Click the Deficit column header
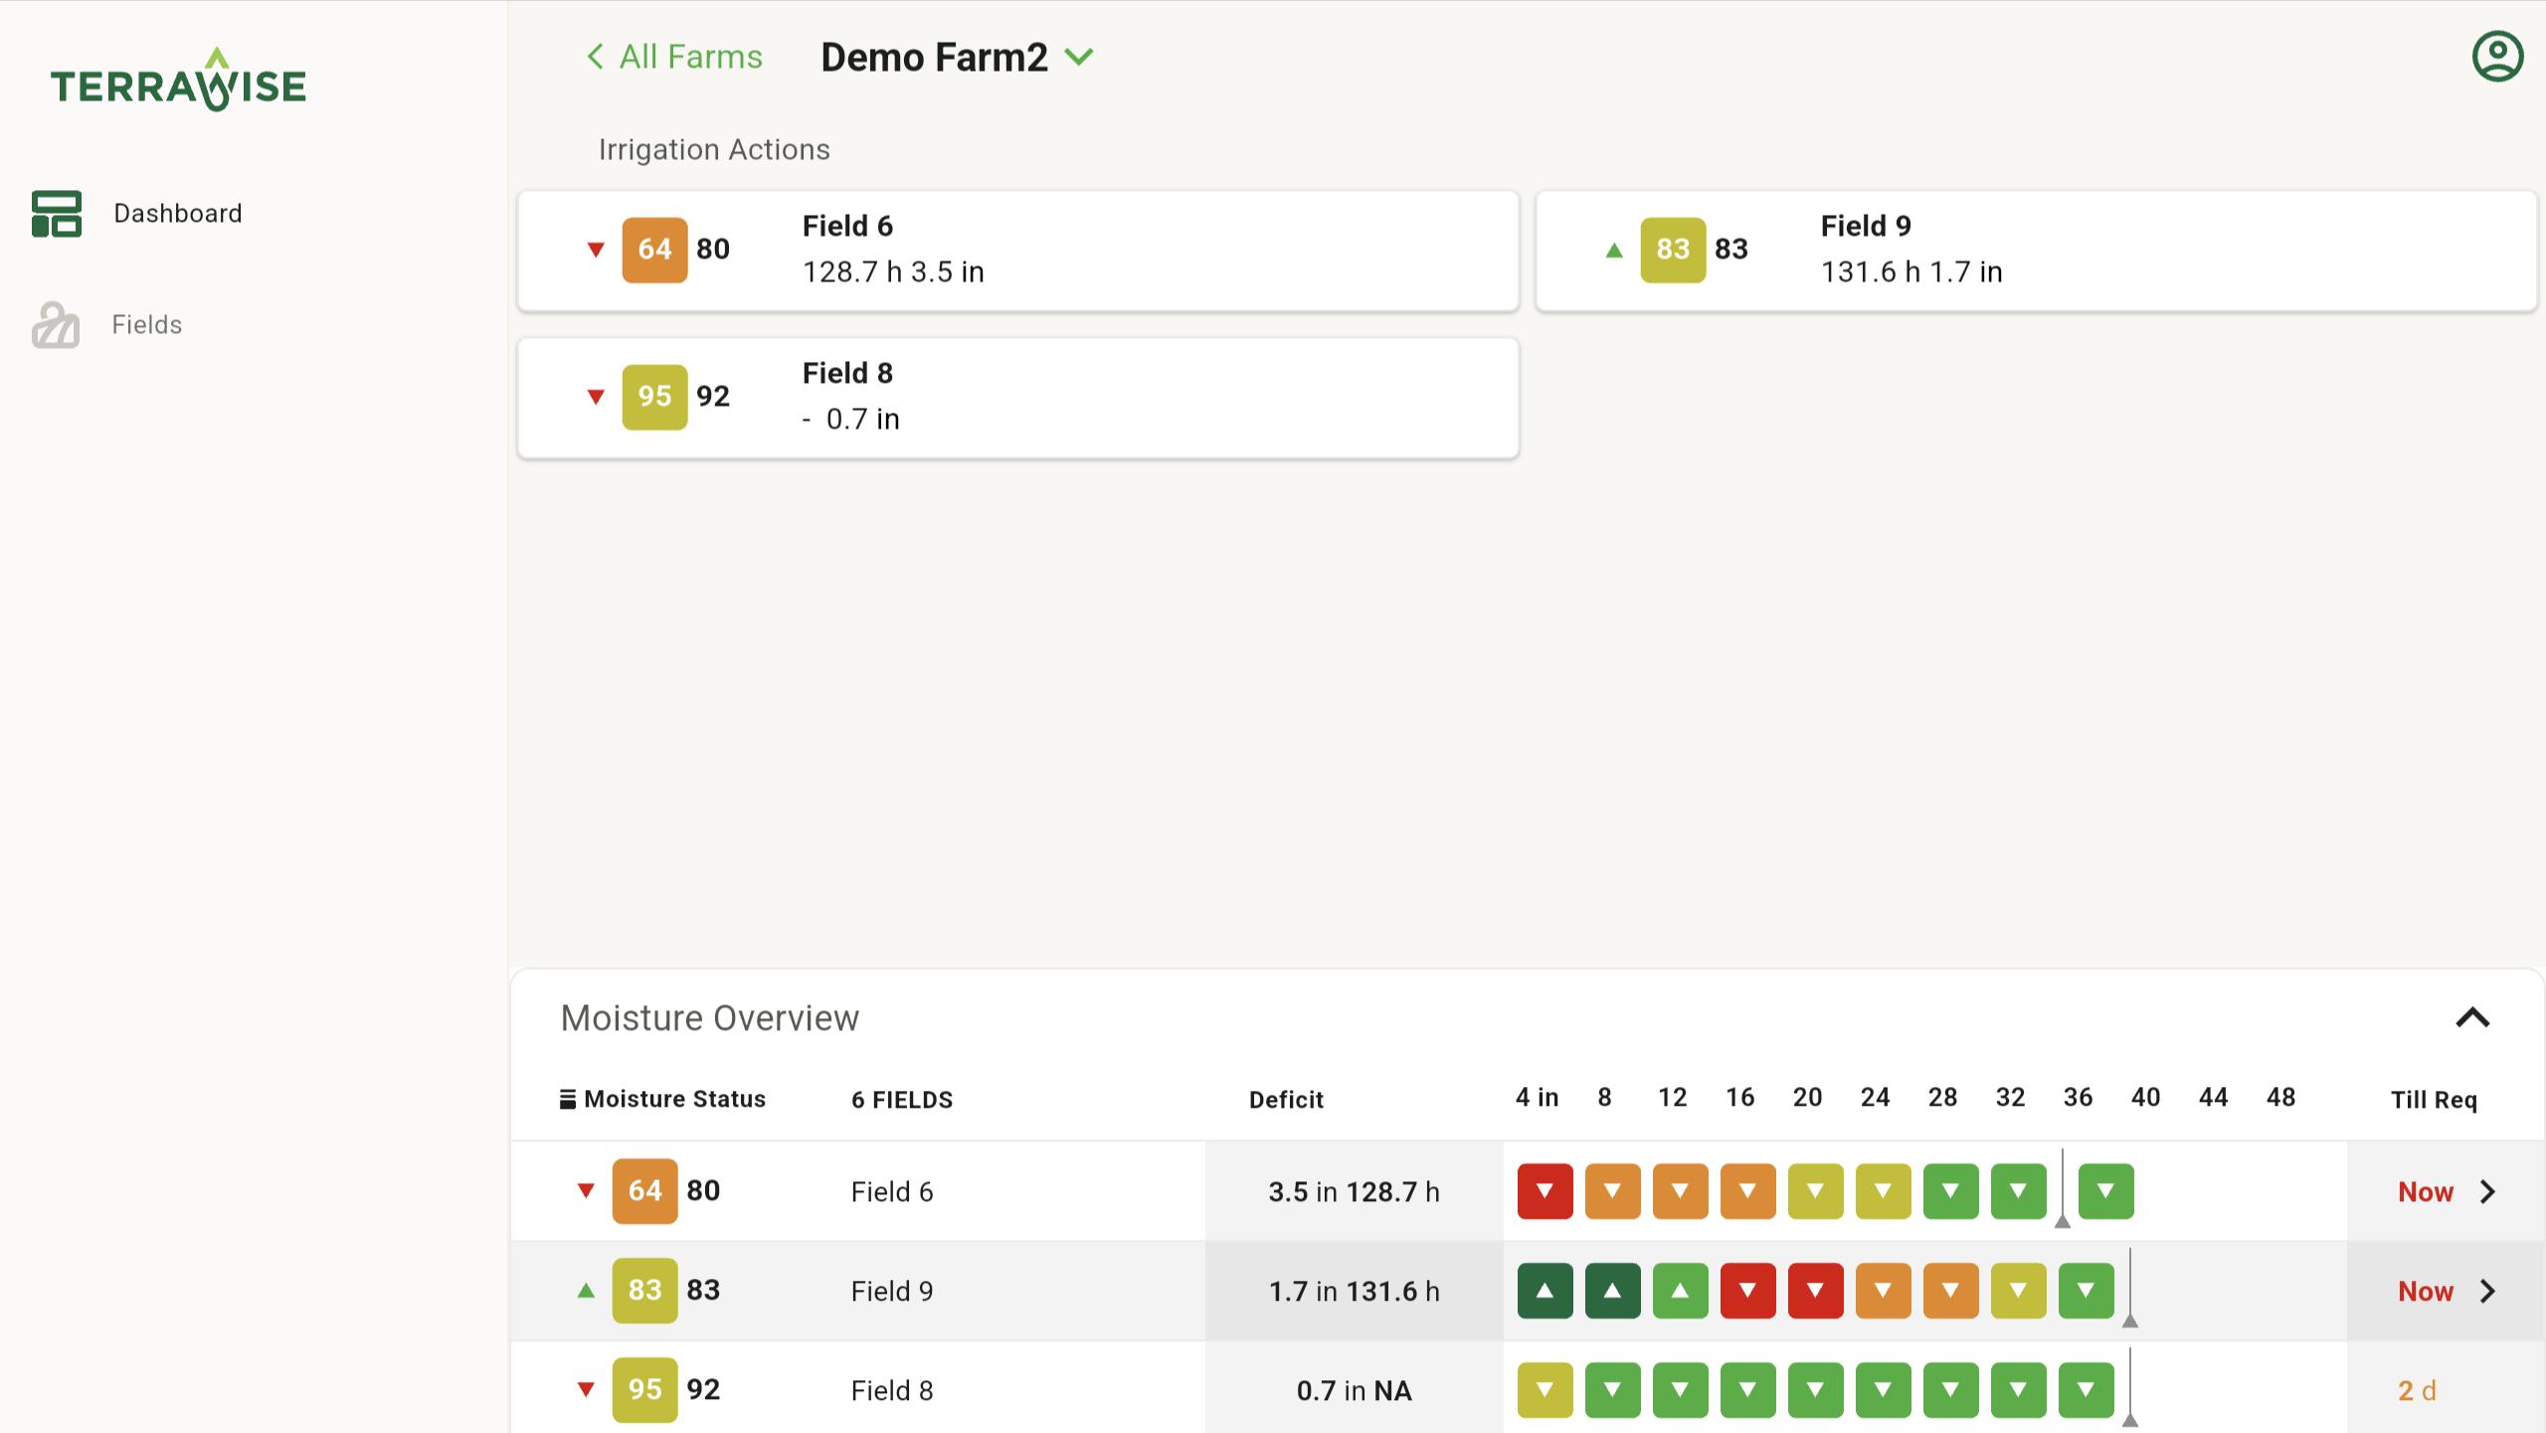2546x1433 pixels. (x=1286, y=1100)
